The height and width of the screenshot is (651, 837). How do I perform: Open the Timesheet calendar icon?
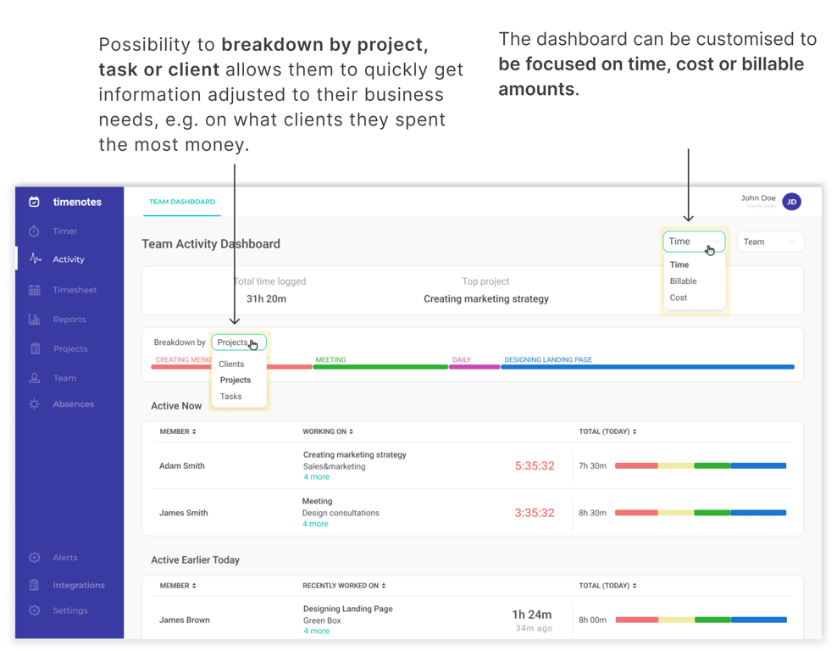[x=35, y=290]
